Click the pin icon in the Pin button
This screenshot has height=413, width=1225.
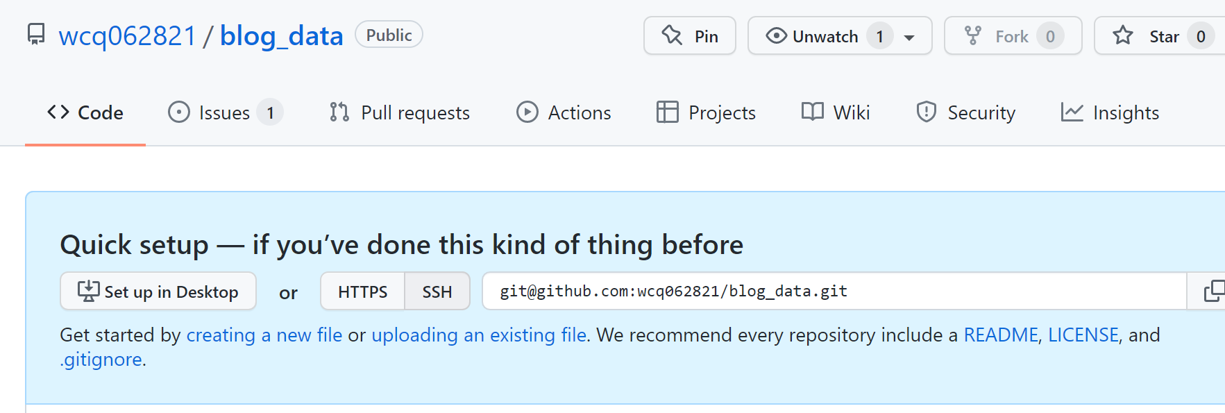tap(672, 35)
